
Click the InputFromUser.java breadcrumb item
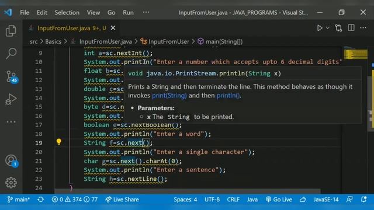(x=105, y=41)
